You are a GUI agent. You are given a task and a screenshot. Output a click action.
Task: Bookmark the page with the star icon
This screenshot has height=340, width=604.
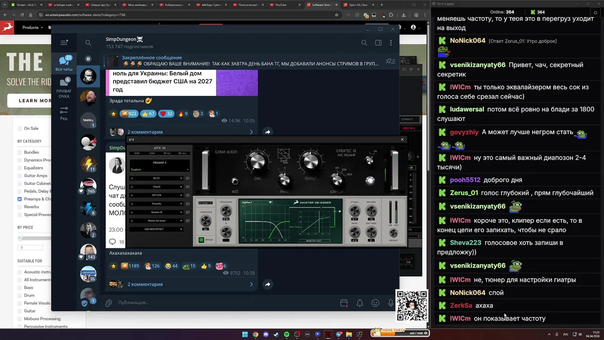tap(336, 15)
